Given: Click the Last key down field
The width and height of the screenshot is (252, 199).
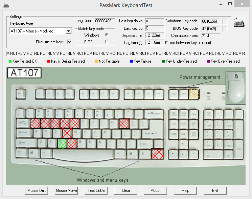Looking at the screenshot, I should tap(155, 21).
